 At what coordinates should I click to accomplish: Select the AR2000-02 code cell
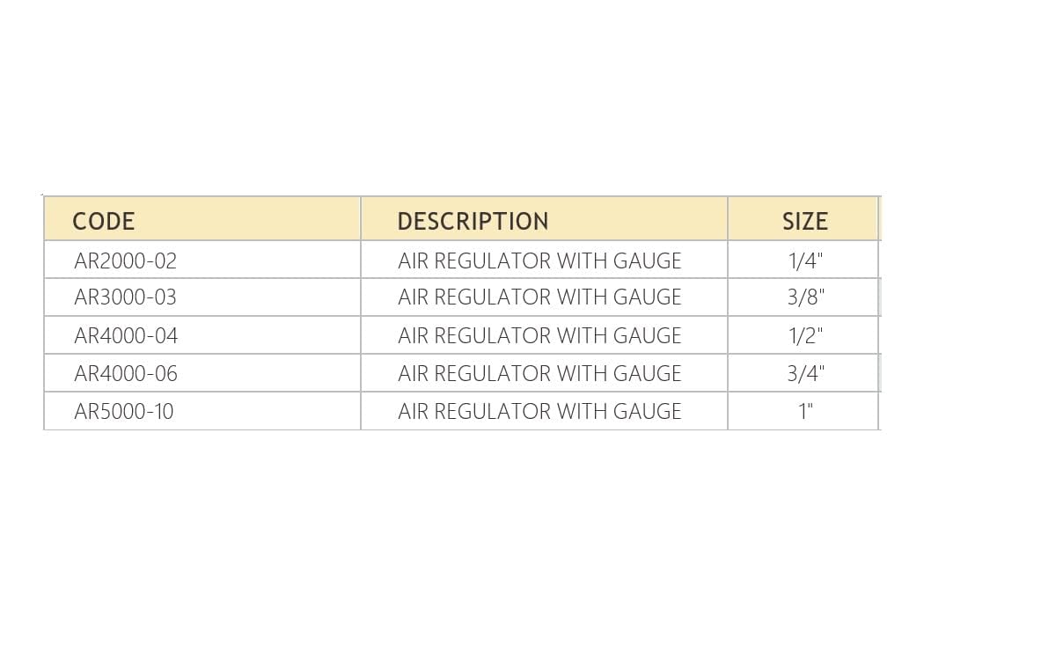tap(126, 260)
